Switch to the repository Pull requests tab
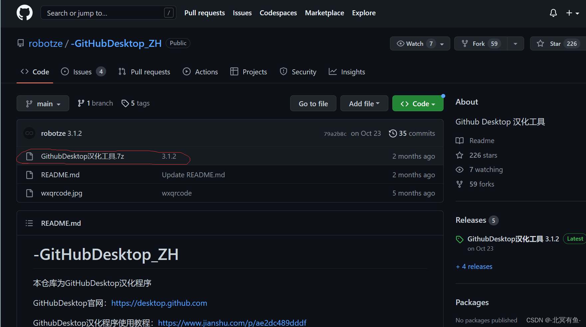 (x=144, y=72)
